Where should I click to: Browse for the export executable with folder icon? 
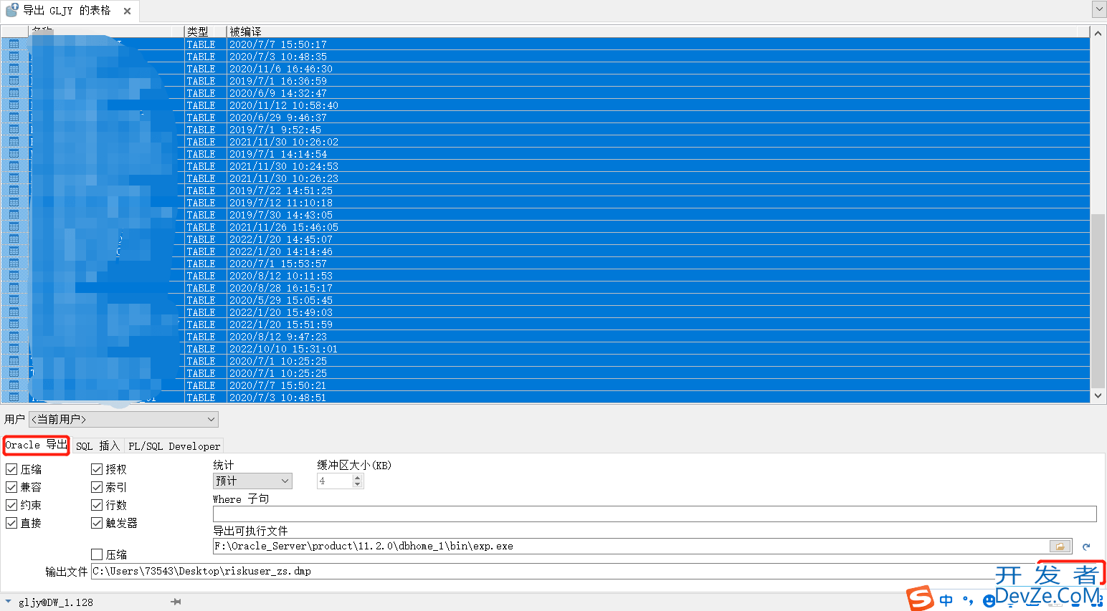coord(1060,546)
